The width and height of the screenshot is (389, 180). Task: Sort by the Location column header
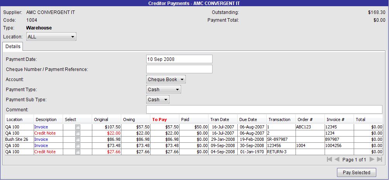19,119
